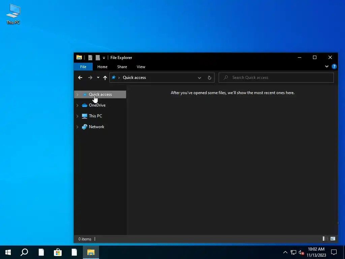Expand the ribbon with the chevron
Screen dimensions: 345x259
(327, 66)
